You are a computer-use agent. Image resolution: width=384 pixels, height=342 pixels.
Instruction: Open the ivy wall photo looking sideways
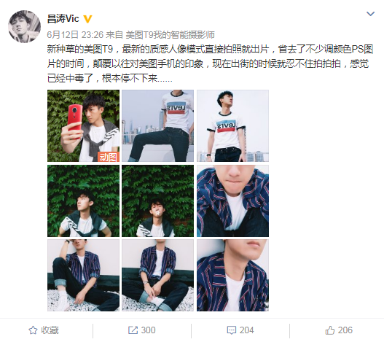pyautogui.click(x=83, y=201)
